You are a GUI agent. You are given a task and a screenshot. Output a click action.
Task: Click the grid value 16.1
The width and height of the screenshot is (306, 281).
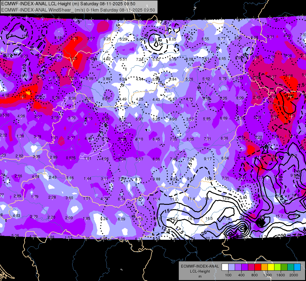pyautogui.click(x=191, y=219)
